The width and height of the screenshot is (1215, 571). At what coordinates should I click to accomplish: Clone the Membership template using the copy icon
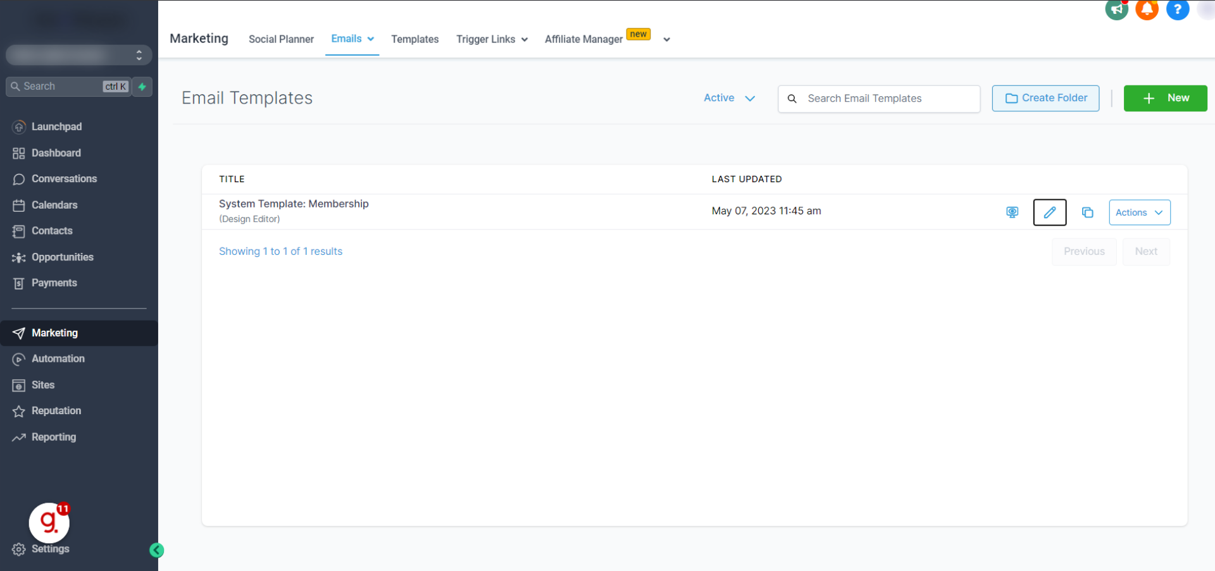(x=1087, y=212)
